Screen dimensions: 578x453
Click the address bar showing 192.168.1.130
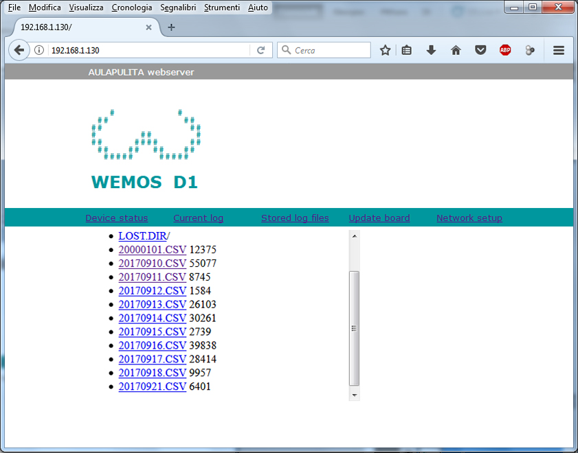[149, 50]
